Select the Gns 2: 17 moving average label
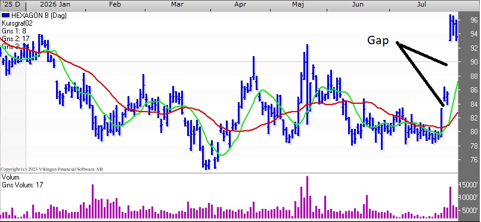Image resolution: width=481 pixels, height=222 pixels. 15,39
